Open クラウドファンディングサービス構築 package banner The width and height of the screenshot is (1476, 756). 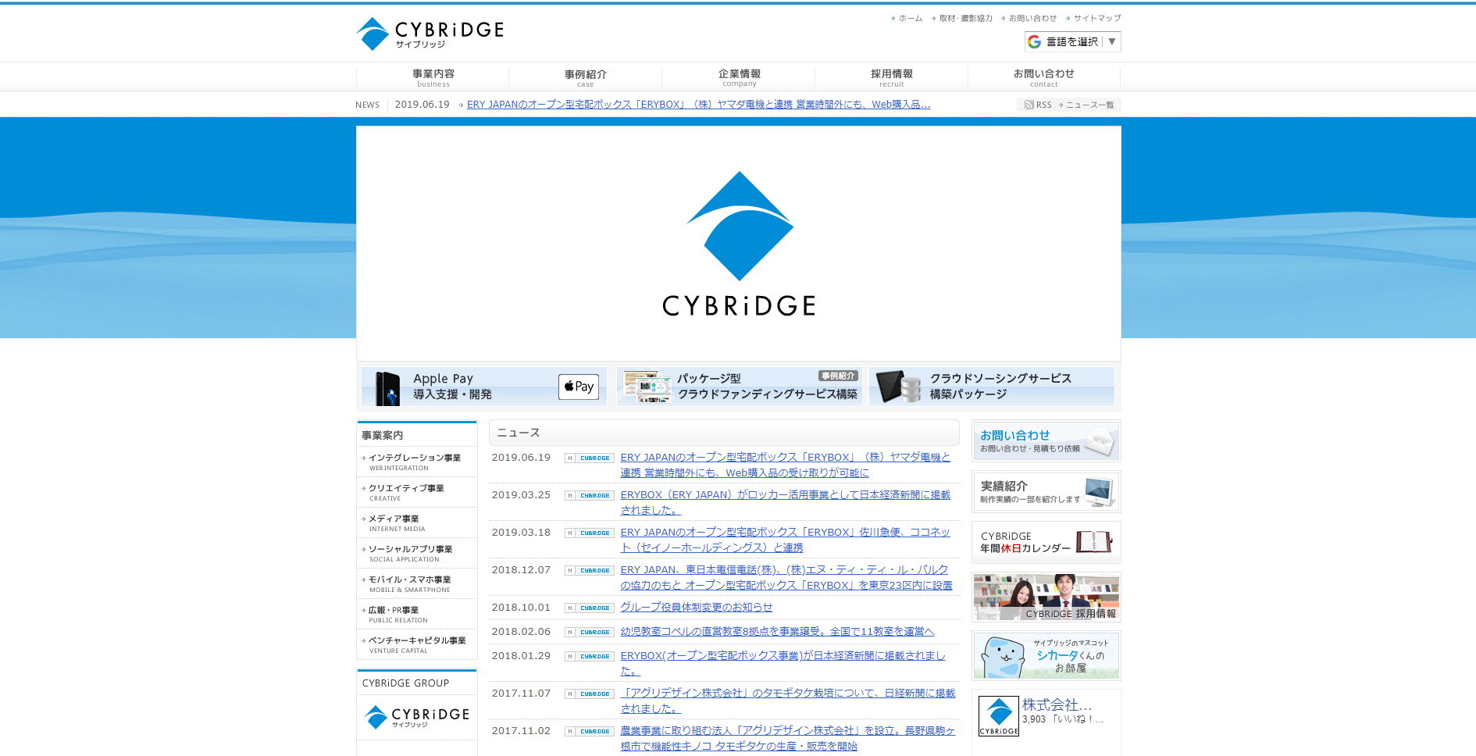tap(739, 387)
